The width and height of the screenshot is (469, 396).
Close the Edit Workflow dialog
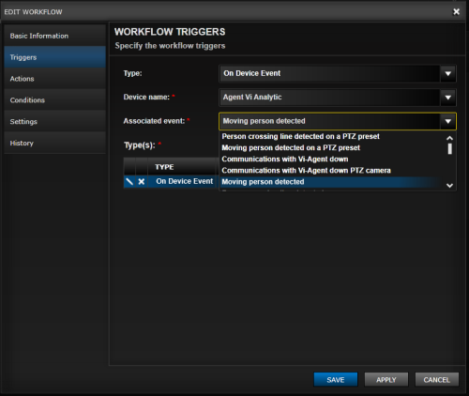(456, 12)
